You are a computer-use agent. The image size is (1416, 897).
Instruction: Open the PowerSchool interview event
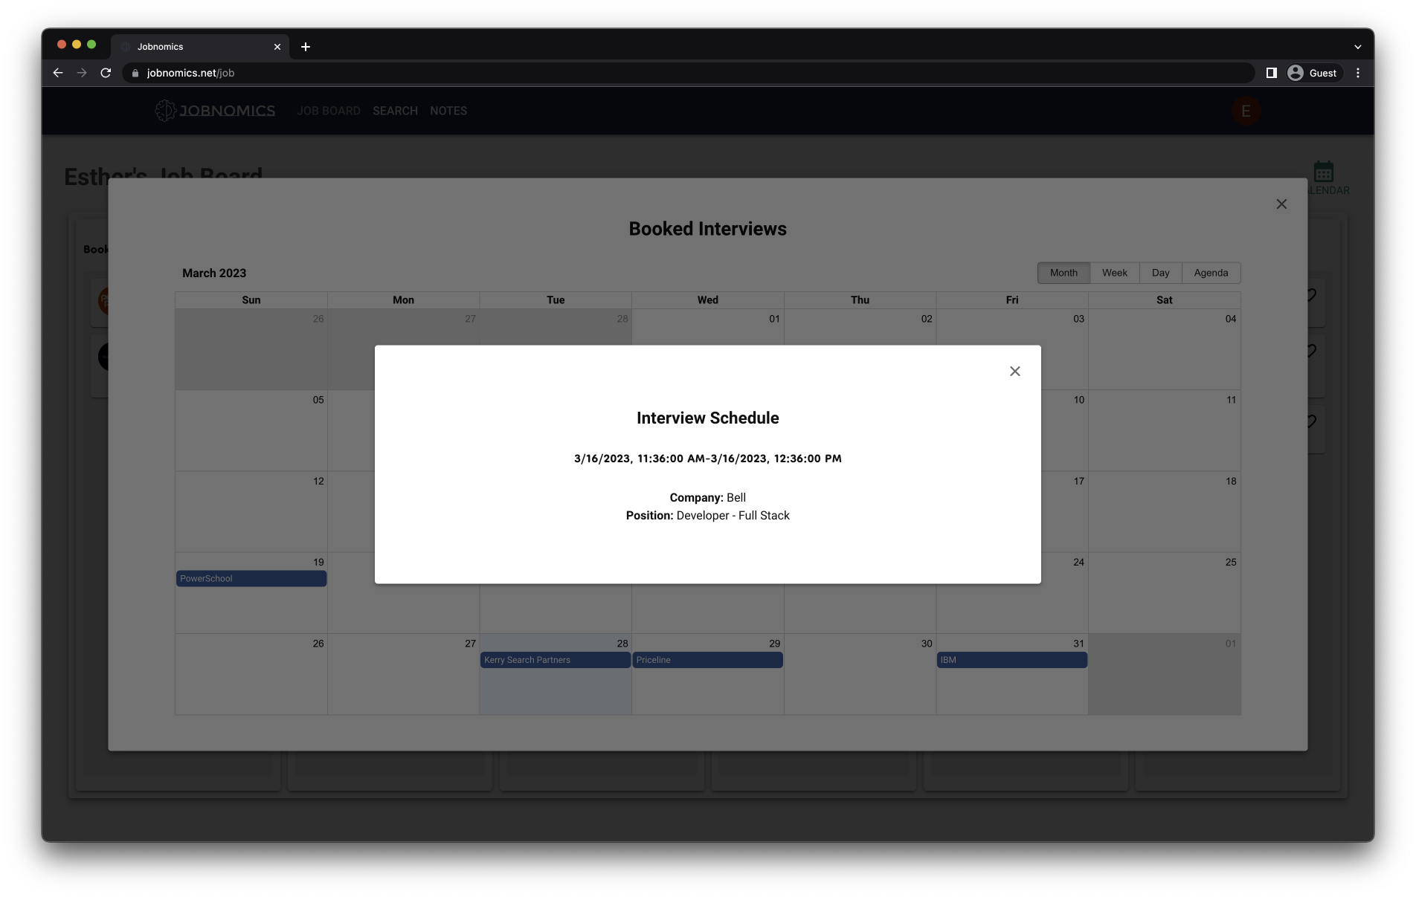[251, 578]
